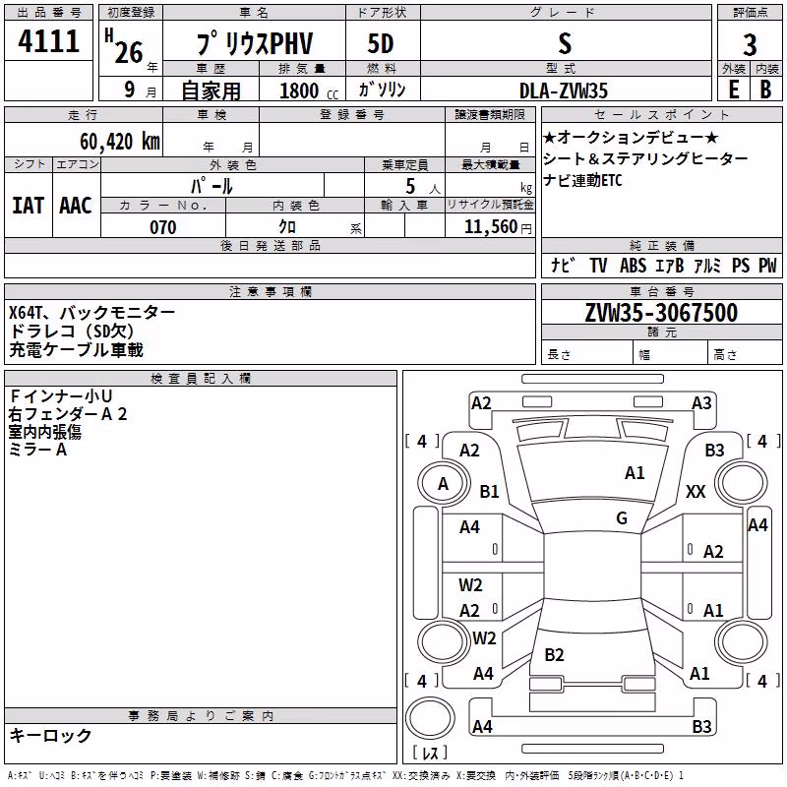Image resolution: width=787 pixels, height=787 pixels.
Task: Select the B2 mark on the rear hatch
Action: point(554,654)
